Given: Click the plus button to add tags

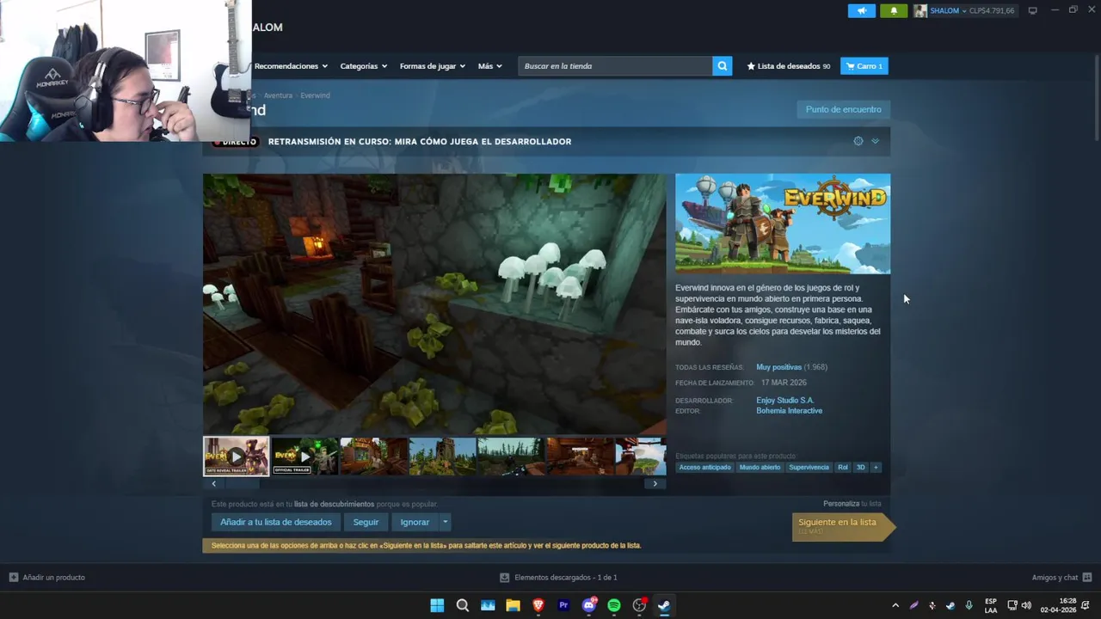Looking at the screenshot, I should [x=876, y=468].
